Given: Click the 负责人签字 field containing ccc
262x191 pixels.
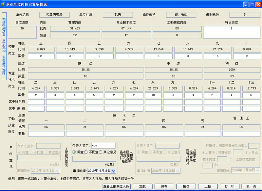Looking at the screenshot, I should coord(103,146).
